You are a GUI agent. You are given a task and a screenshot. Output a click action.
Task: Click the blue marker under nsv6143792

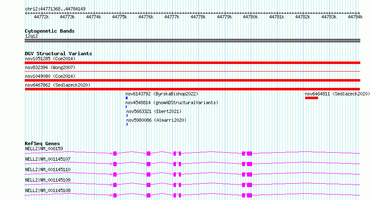click(127, 98)
